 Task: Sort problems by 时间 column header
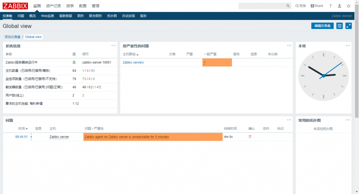pos(23,129)
